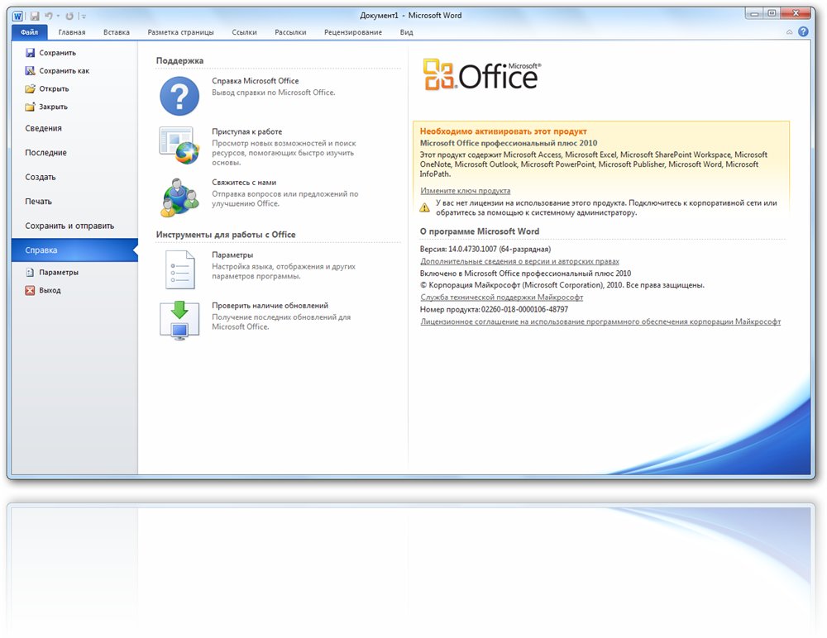Switch to the Главная tab
827x638 pixels.
[x=72, y=32]
